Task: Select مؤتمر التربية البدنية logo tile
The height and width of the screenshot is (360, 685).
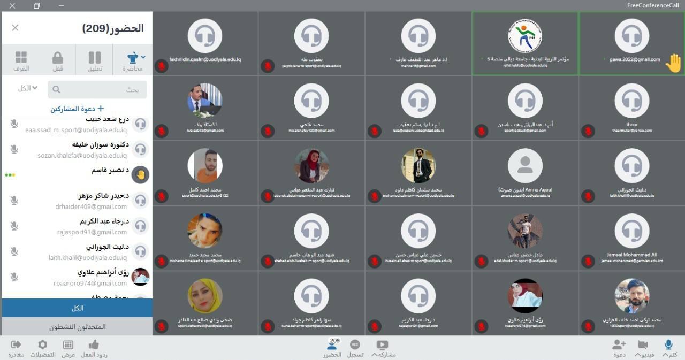Action: point(525,36)
